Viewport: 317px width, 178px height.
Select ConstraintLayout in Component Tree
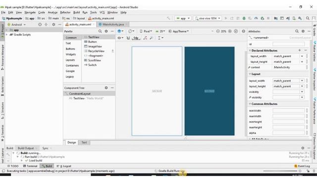tap(89, 93)
